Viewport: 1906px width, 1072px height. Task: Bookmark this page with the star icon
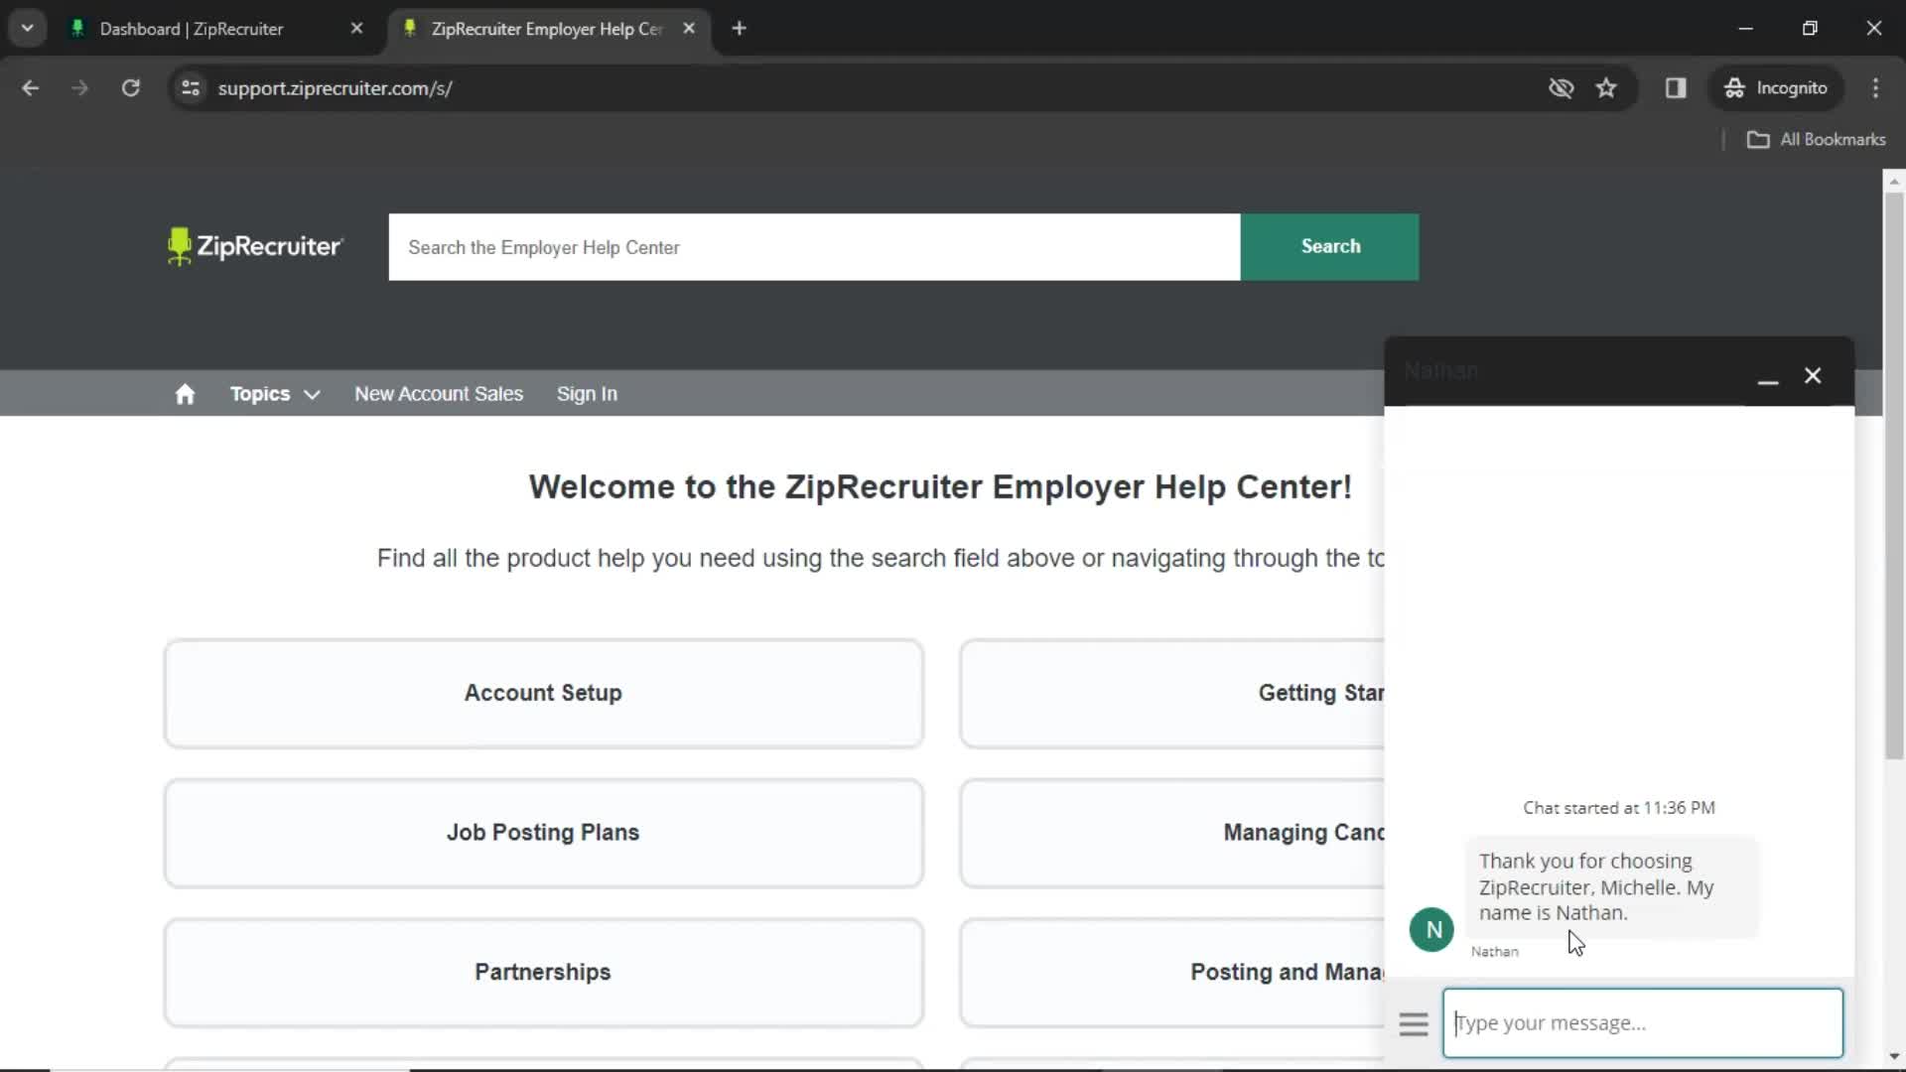(x=1606, y=88)
